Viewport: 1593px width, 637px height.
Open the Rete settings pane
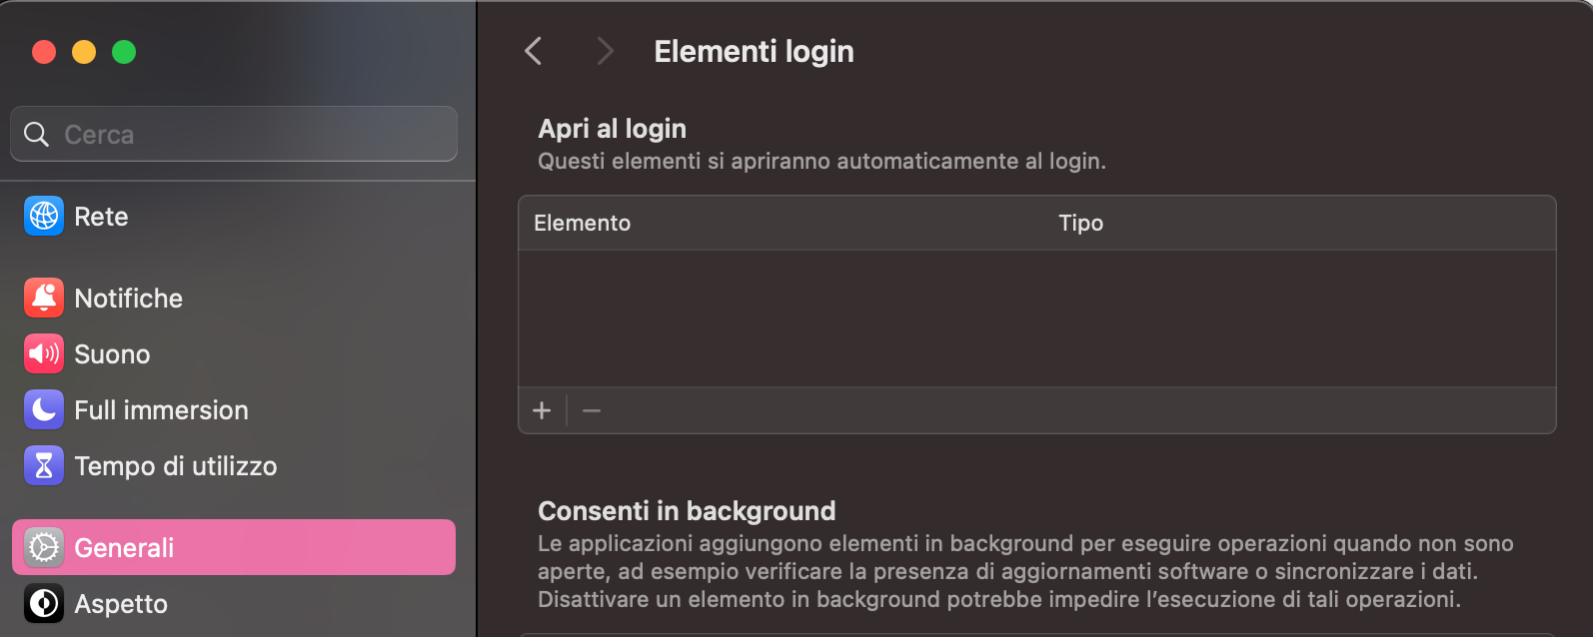pyautogui.click(x=100, y=216)
